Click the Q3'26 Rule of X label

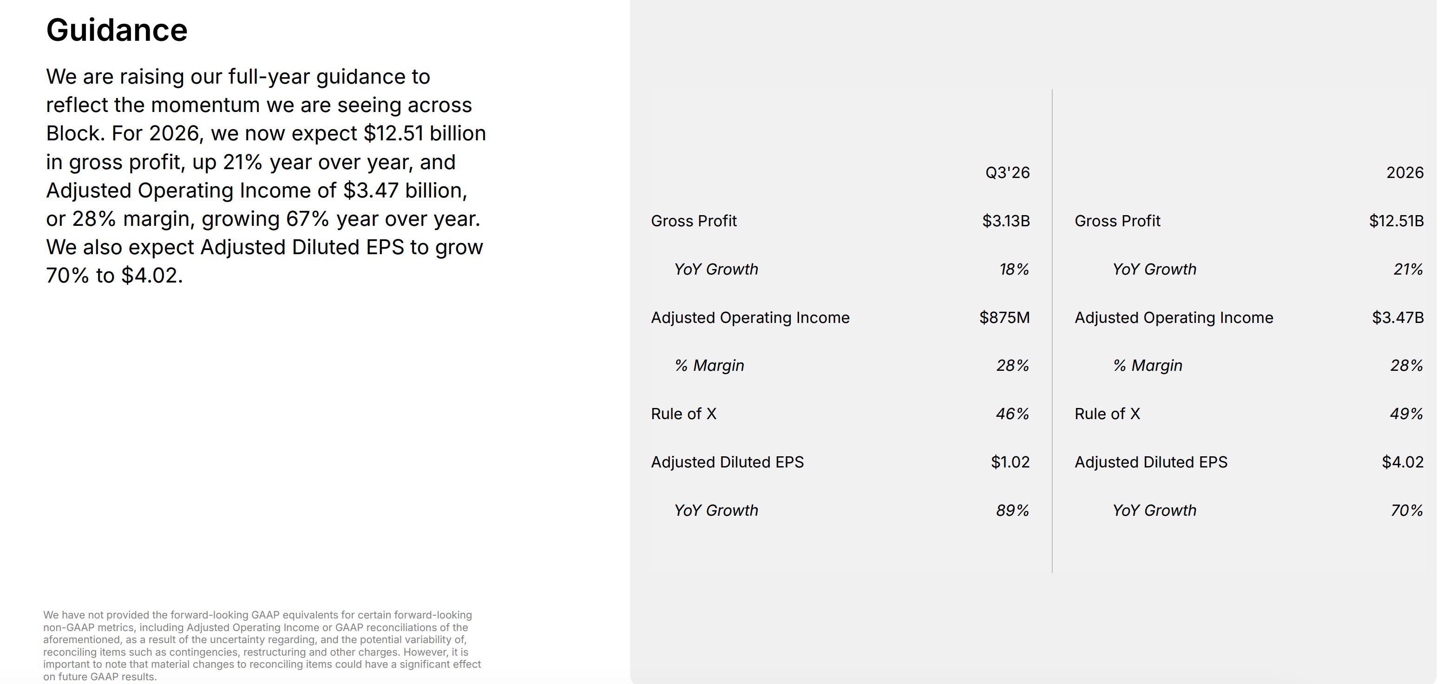pos(683,414)
